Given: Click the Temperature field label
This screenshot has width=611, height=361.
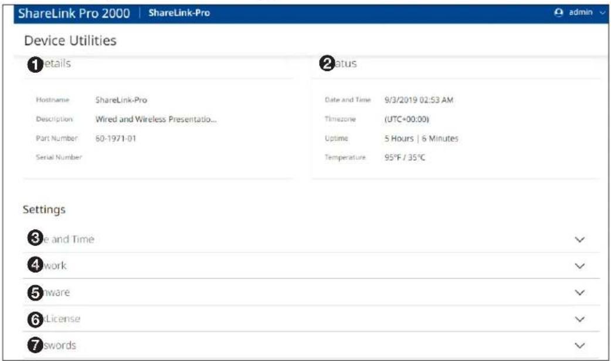Looking at the screenshot, I should pyautogui.click(x=345, y=157).
